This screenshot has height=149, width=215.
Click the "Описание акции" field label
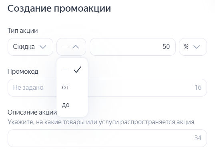[x=32, y=113]
